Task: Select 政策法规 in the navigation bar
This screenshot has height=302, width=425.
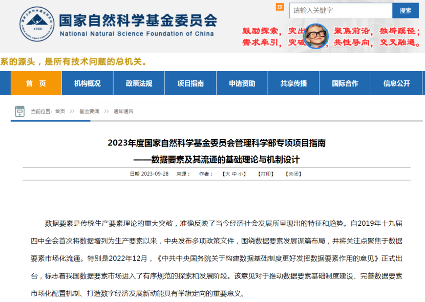Action: point(139,83)
